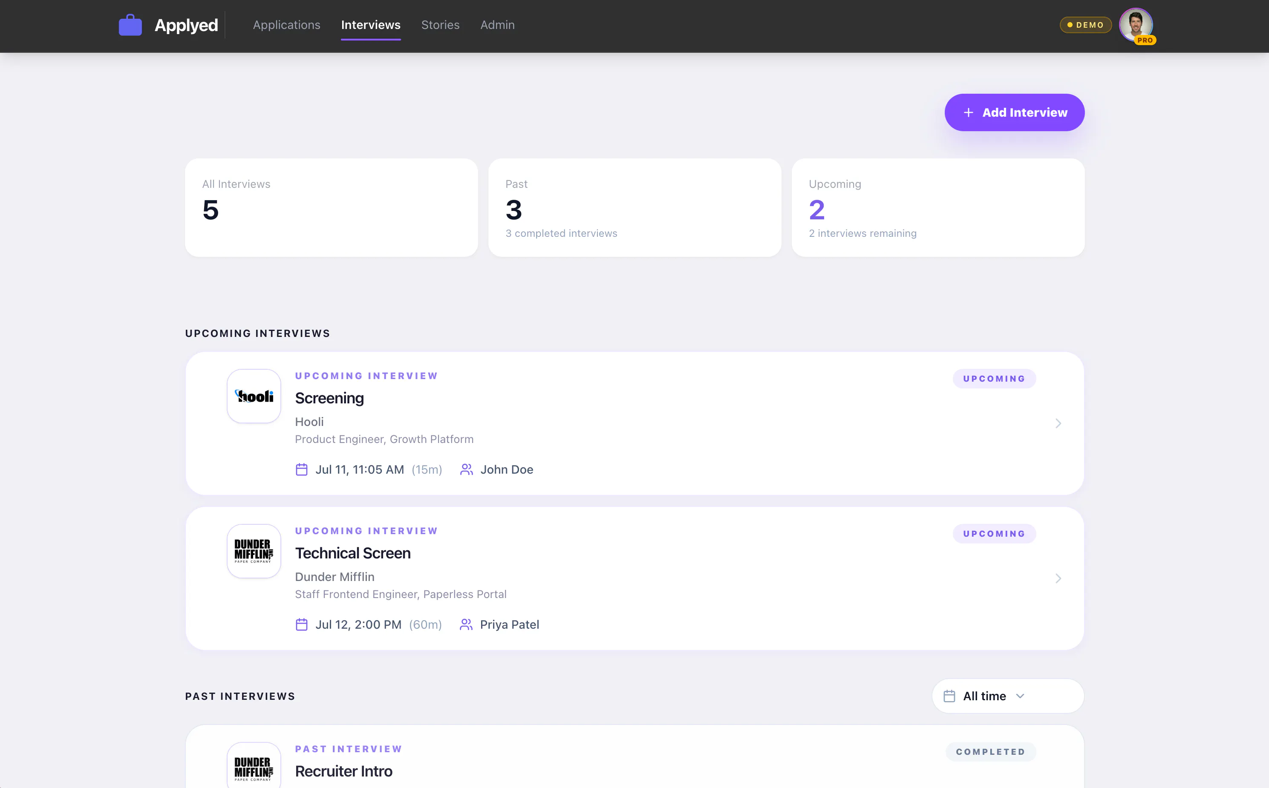Screen dimensions: 1269x788
Task: Click the UPCOMING status badge on Technical Screen
Action: pos(994,534)
